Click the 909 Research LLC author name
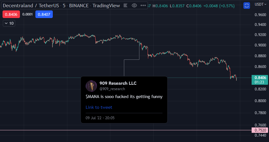Viewport: 269px width, 142px height. coord(118,83)
